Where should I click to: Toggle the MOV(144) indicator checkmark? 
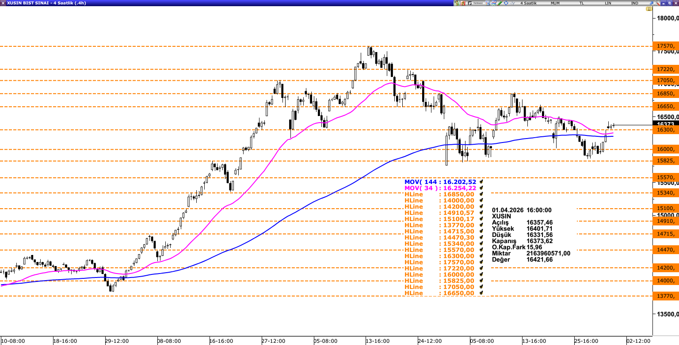tap(481, 182)
